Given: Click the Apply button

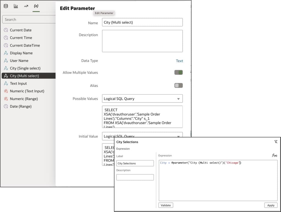Looking at the screenshot, I should [271, 205].
